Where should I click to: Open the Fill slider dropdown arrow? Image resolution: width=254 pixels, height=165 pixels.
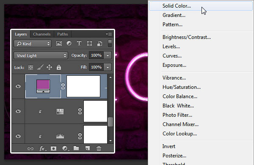click(x=108, y=67)
